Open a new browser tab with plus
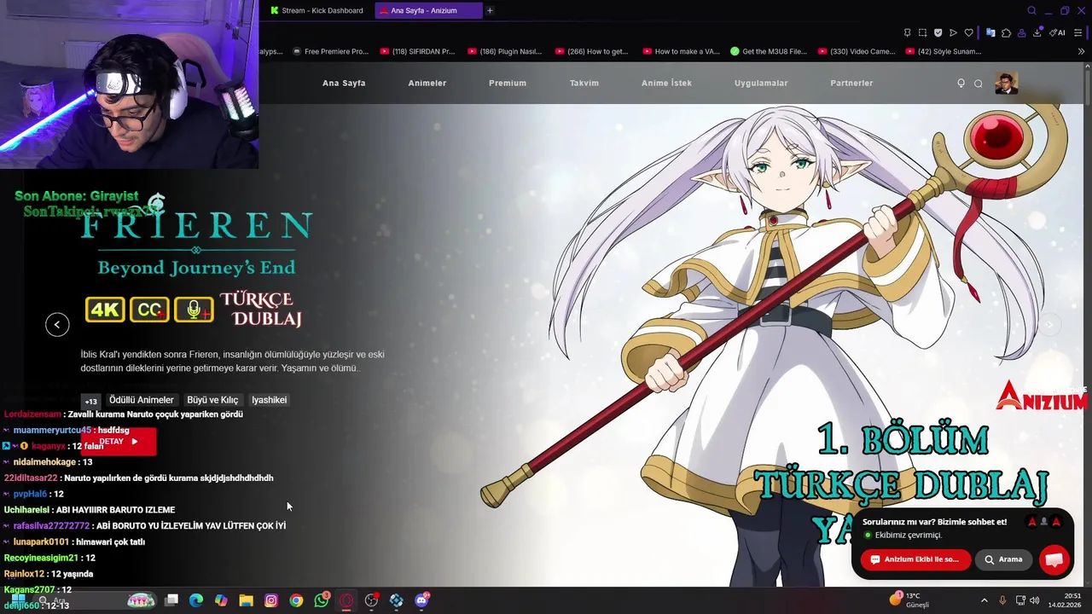This screenshot has width=1092, height=614. [x=490, y=10]
